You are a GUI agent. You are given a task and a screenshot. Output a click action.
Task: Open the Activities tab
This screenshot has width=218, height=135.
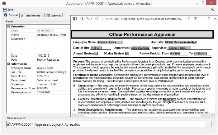point(54,16)
